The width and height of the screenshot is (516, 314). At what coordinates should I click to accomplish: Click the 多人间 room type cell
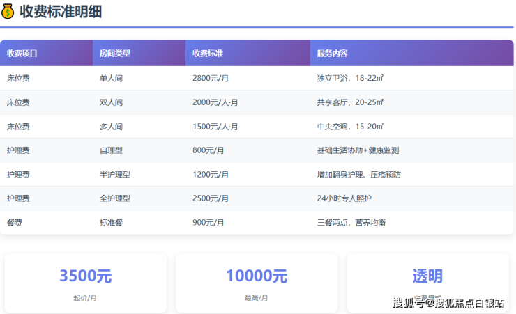click(112, 127)
